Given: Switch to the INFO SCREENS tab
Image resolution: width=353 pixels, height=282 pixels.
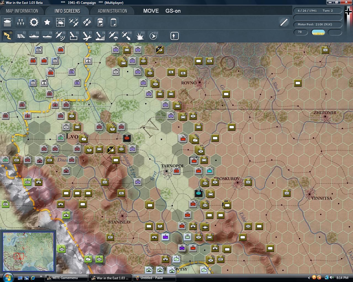Looking at the screenshot, I should point(67,11).
